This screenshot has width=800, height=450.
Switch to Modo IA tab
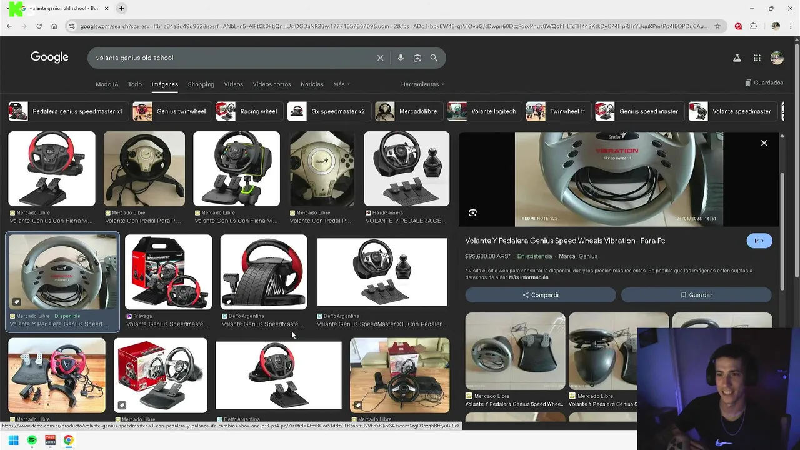tap(107, 84)
